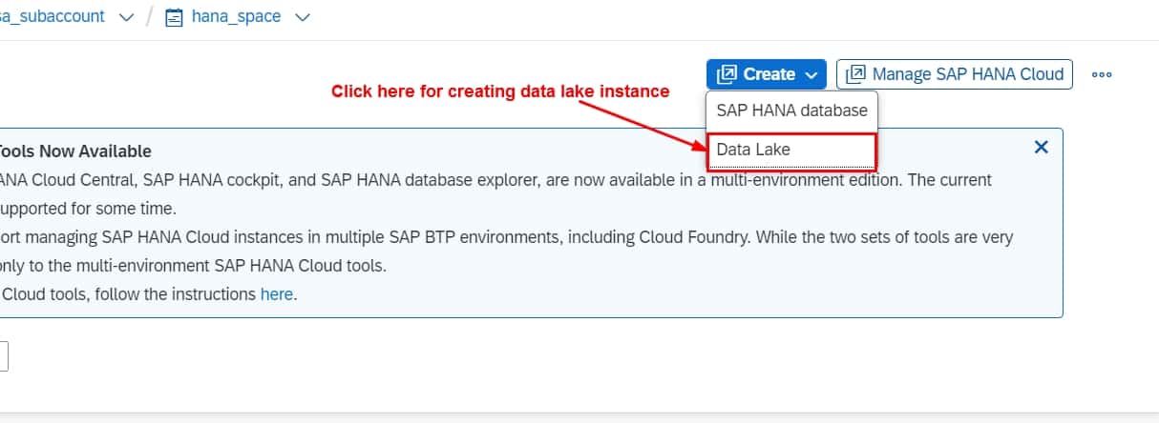The height and width of the screenshot is (423, 1159).
Task: Click the Create button label
Action: [x=769, y=74]
